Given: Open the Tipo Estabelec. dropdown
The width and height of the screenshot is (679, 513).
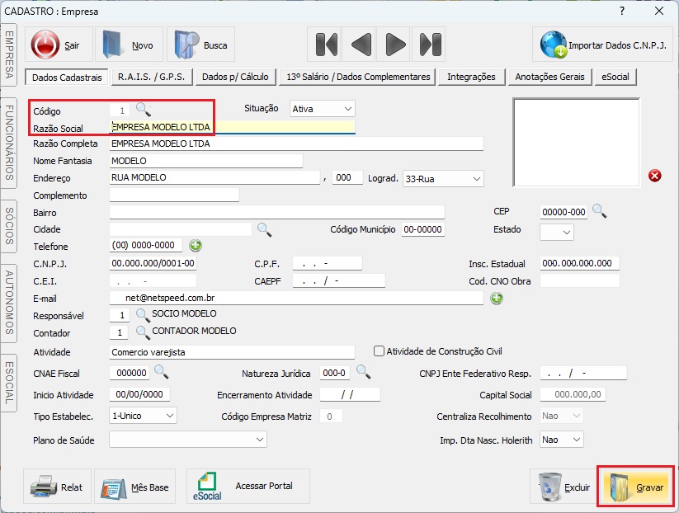Looking at the screenshot, I should click(x=143, y=416).
